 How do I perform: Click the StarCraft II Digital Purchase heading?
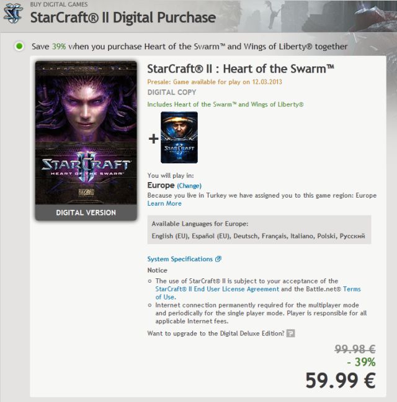click(123, 17)
